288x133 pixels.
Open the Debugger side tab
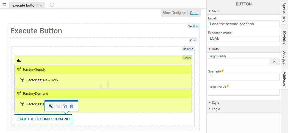[x=284, y=58]
